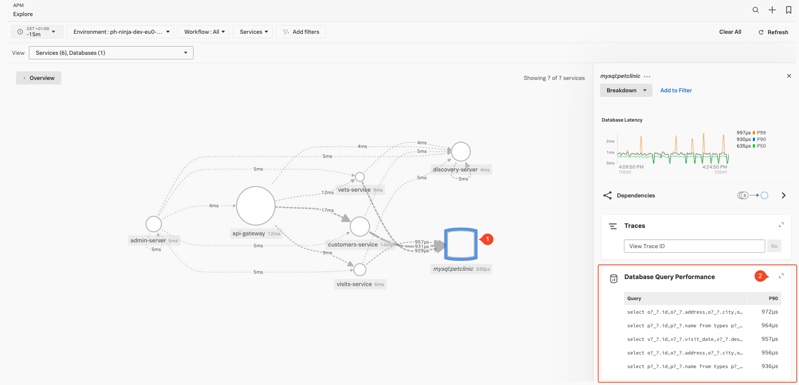This screenshot has height=385, width=799.
Task: Click the admin-server 5ms label
Action: (x=154, y=241)
